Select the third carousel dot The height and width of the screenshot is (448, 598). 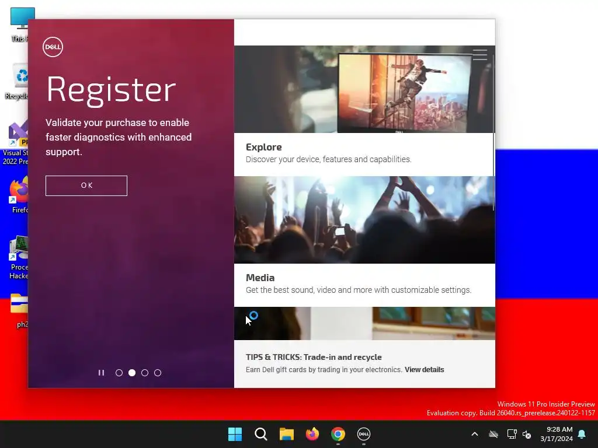click(x=145, y=373)
